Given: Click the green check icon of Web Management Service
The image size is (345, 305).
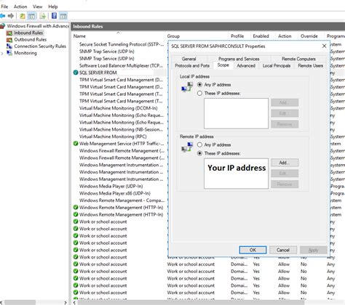Looking at the screenshot, I should pyautogui.click(x=76, y=143).
